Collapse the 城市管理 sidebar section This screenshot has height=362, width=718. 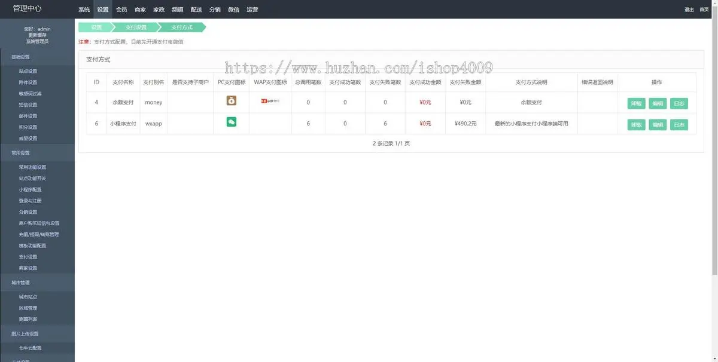[37, 283]
